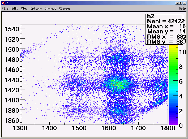Click the y-axis label 1380
The image size is (188, 139).
coord(12,110)
